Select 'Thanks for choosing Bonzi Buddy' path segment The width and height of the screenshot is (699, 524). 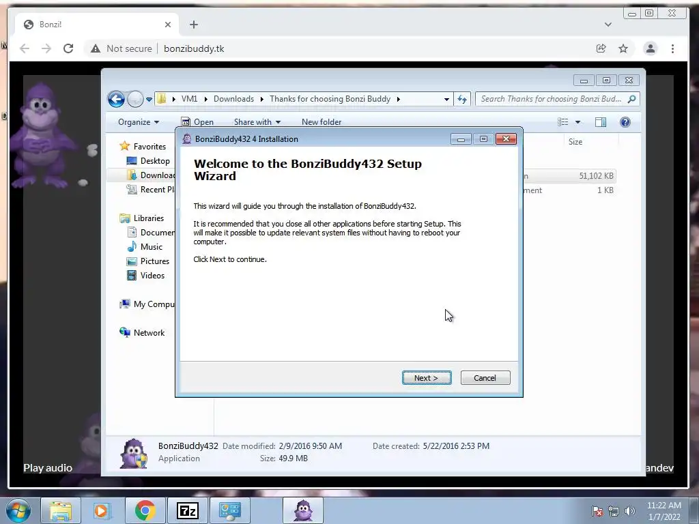330,99
